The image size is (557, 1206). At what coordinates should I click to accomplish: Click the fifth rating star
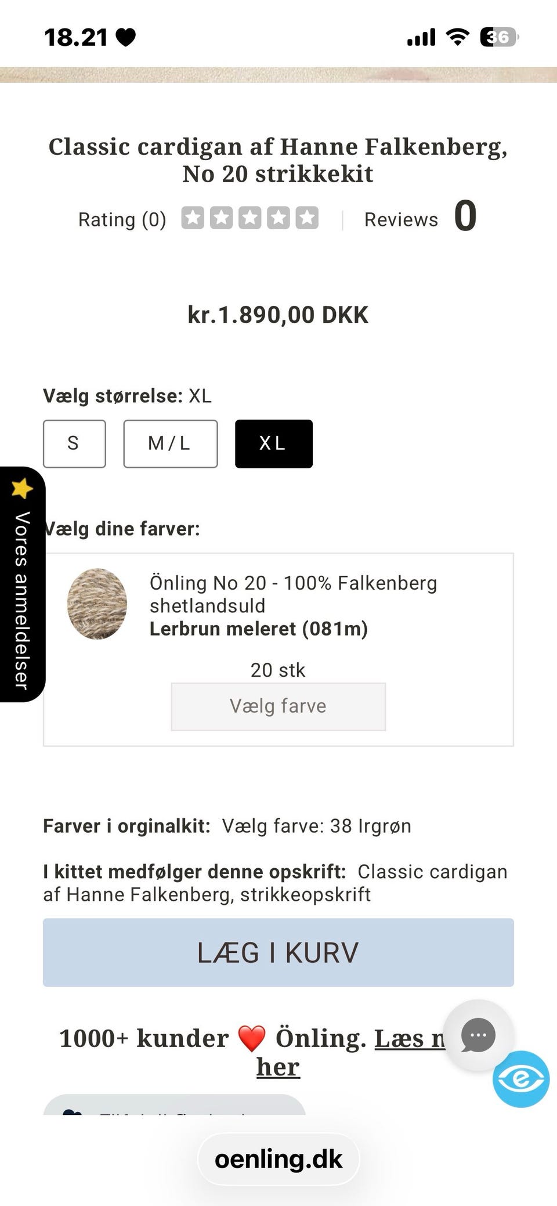(x=307, y=218)
